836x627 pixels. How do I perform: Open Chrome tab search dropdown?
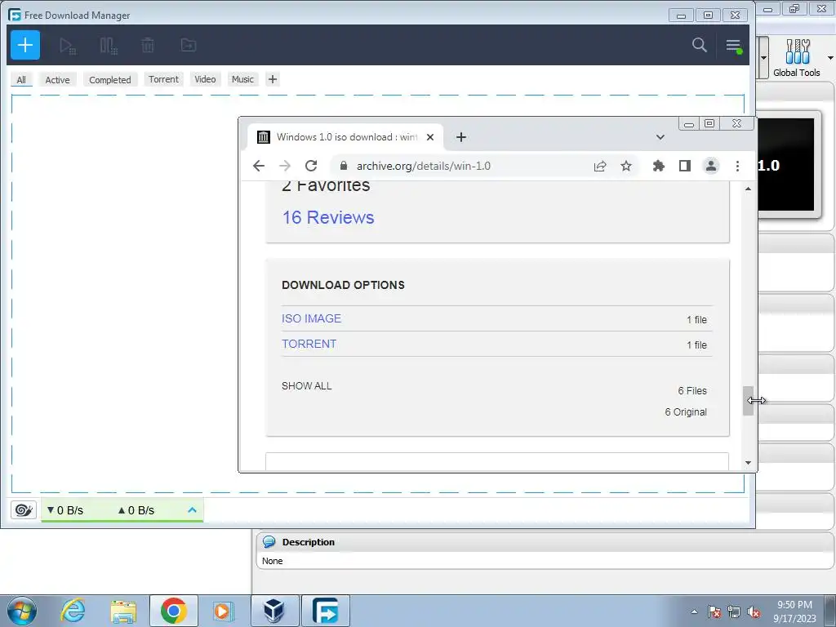click(x=660, y=137)
